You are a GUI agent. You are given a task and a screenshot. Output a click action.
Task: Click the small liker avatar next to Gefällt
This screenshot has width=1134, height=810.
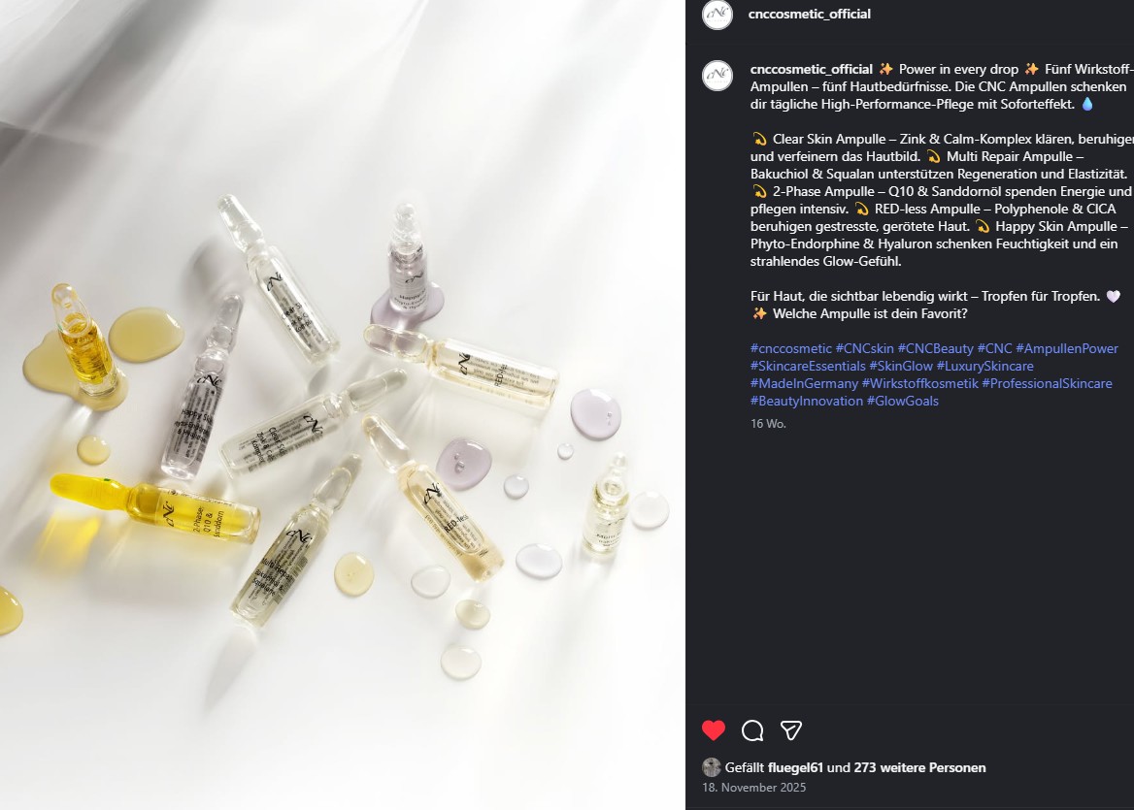712,767
